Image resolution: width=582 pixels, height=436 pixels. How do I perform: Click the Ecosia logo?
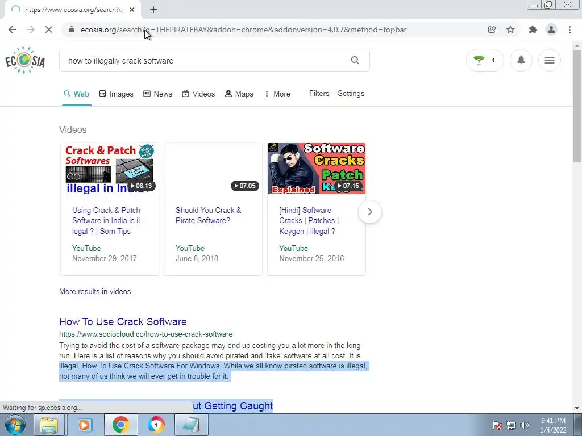click(x=25, y=60)
